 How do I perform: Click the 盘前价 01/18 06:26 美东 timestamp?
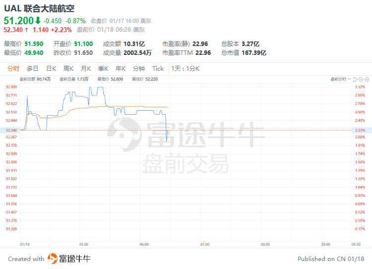pyautogui.click(x=111, y=30)
